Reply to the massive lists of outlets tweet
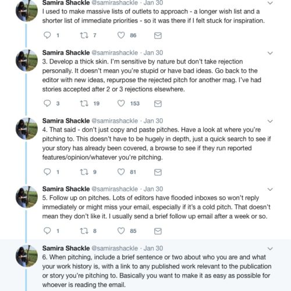This screenshot has height=291, width=291. (x=47, y=35)
